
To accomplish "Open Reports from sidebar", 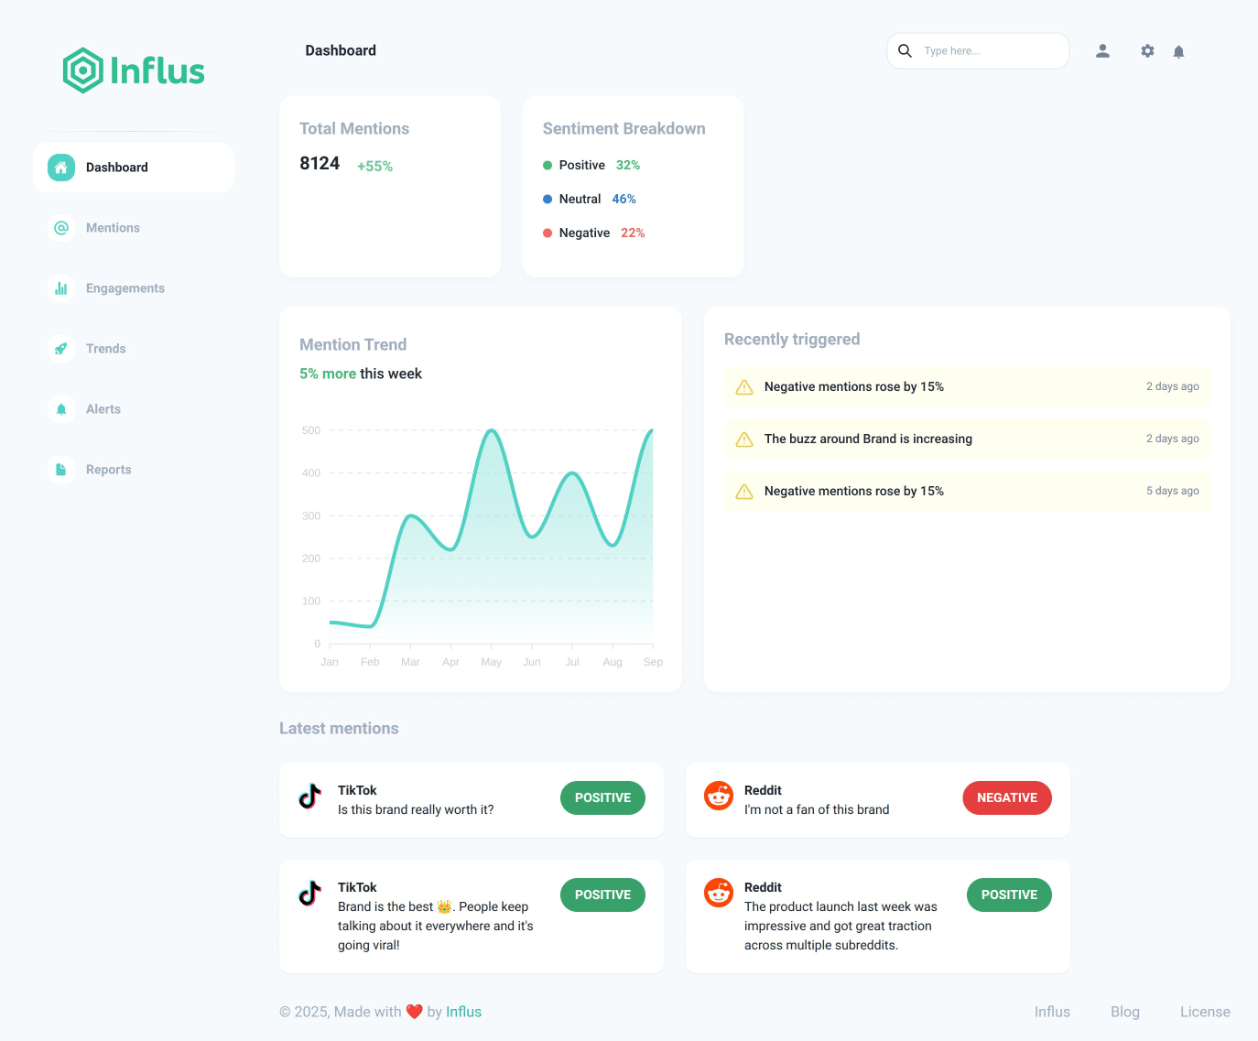I will [x=134, y=470].
